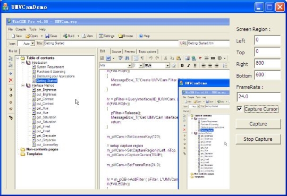Image resolution: width=287 pixels, height=196 pixels.
Task: Click the New button in WinCHM toolbar
Action: [x=16, y=36]
